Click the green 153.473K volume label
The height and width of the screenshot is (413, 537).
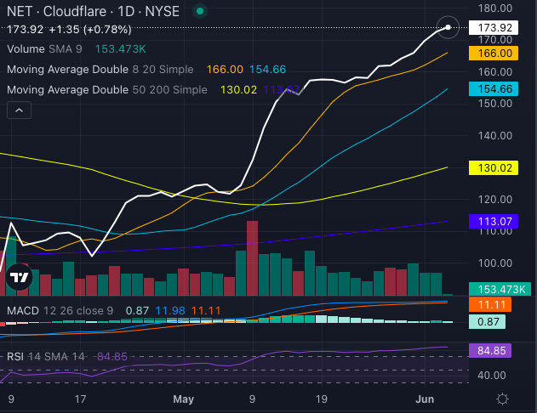tap(500, 289)
